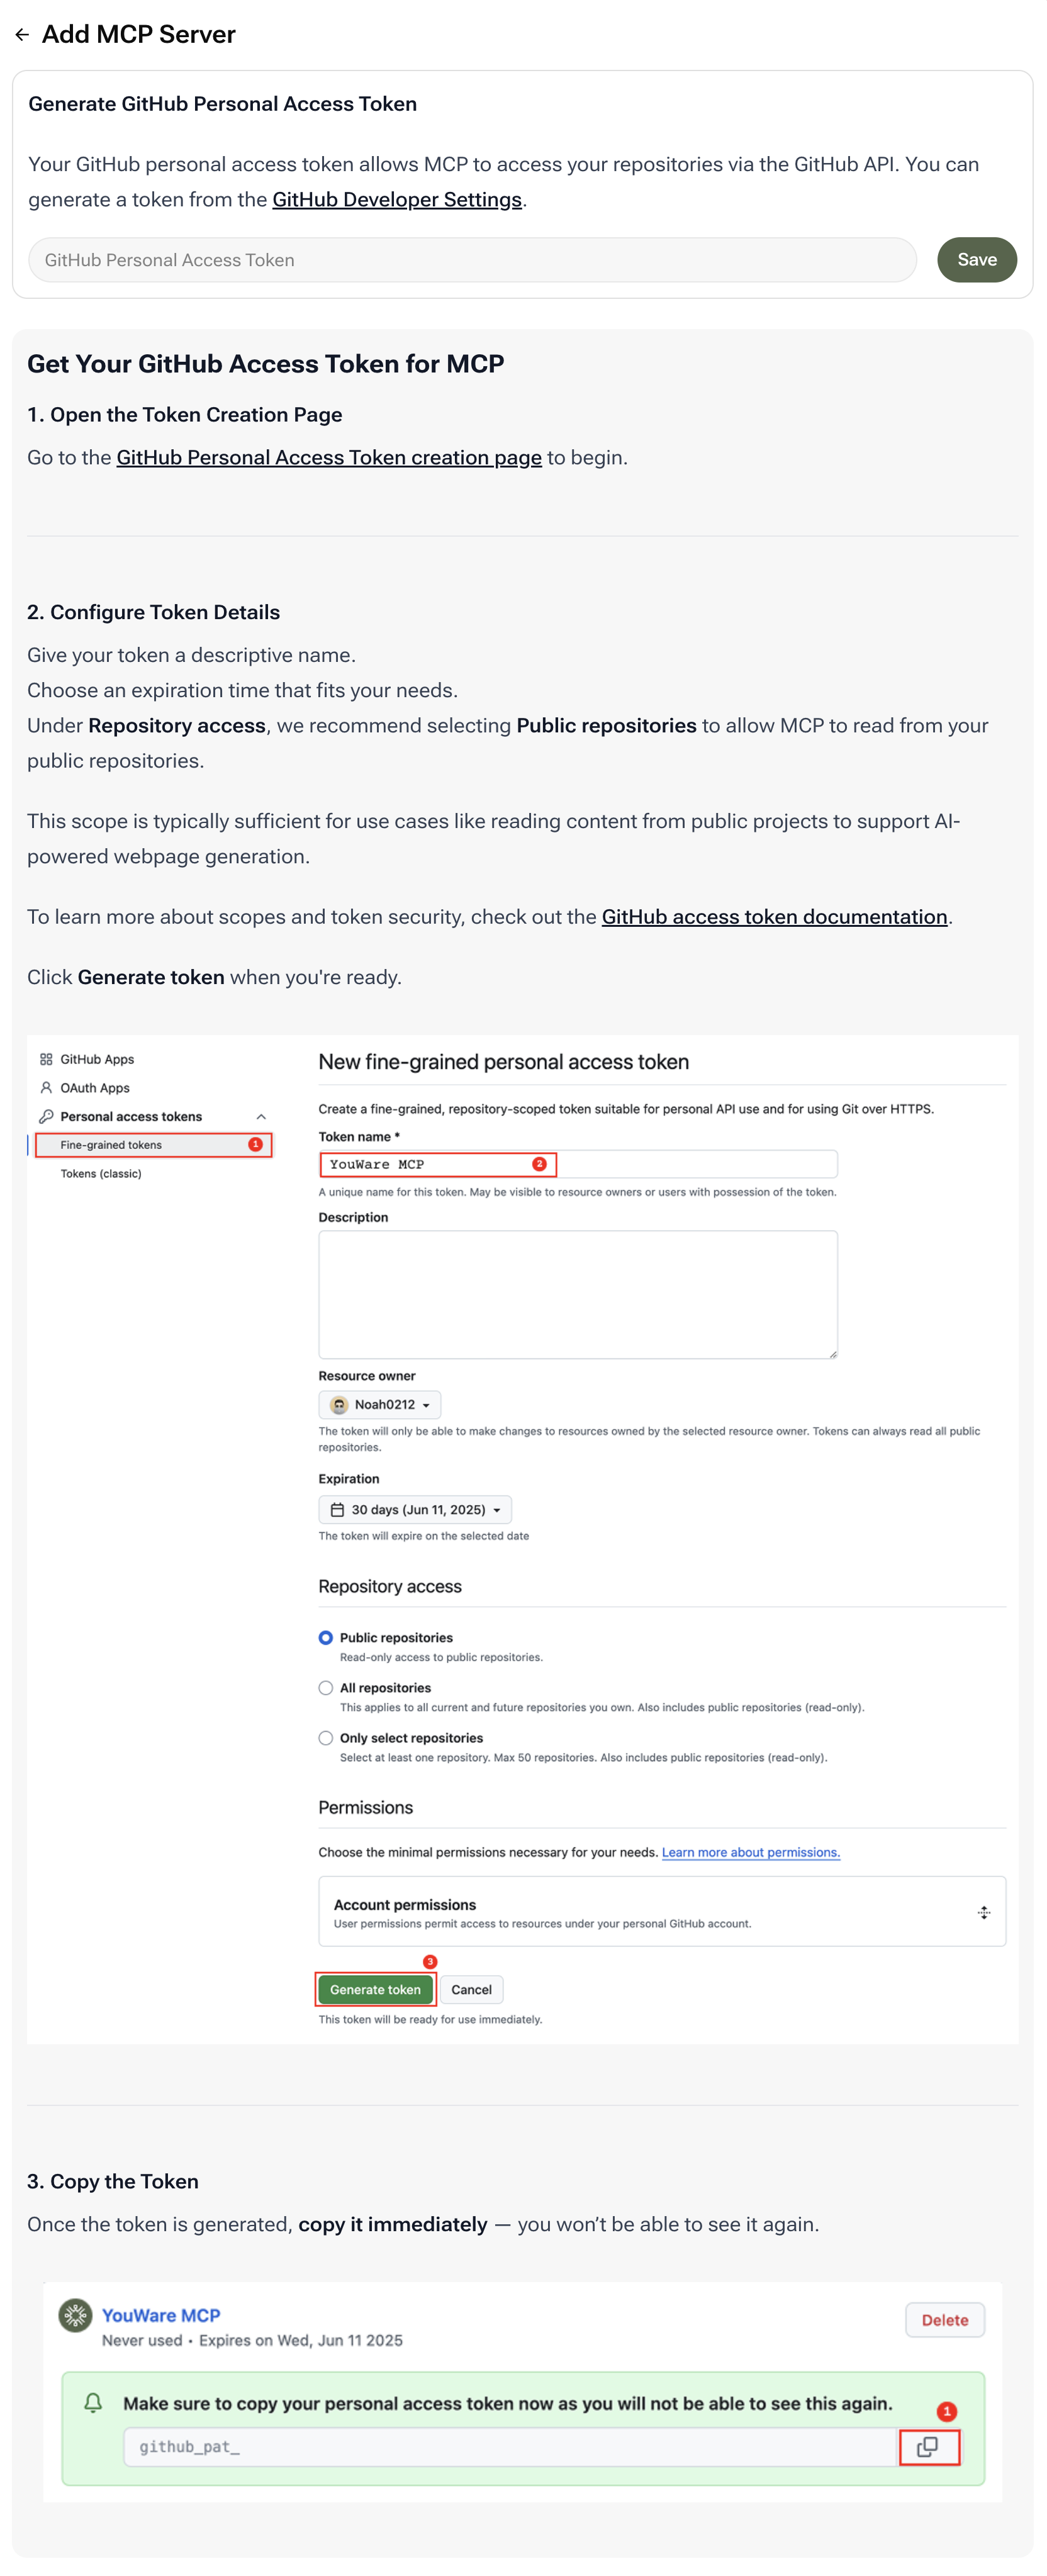Collapse the Personal access tokens section
This screenshot has width=1047, height=2576.
(263, 1116)
